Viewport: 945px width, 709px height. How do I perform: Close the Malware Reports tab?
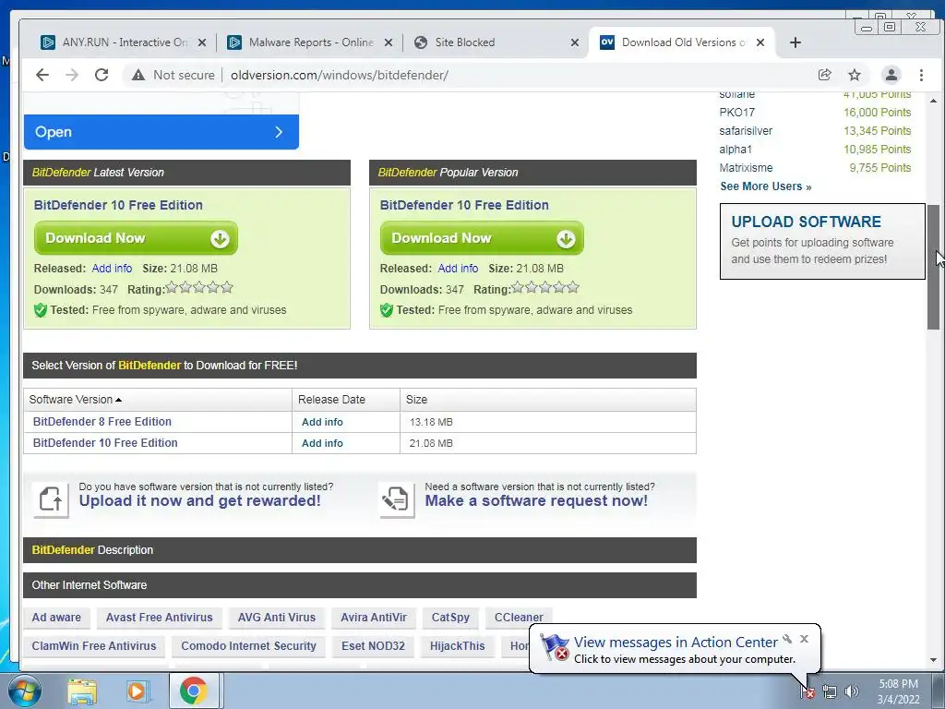coord(389,42)
